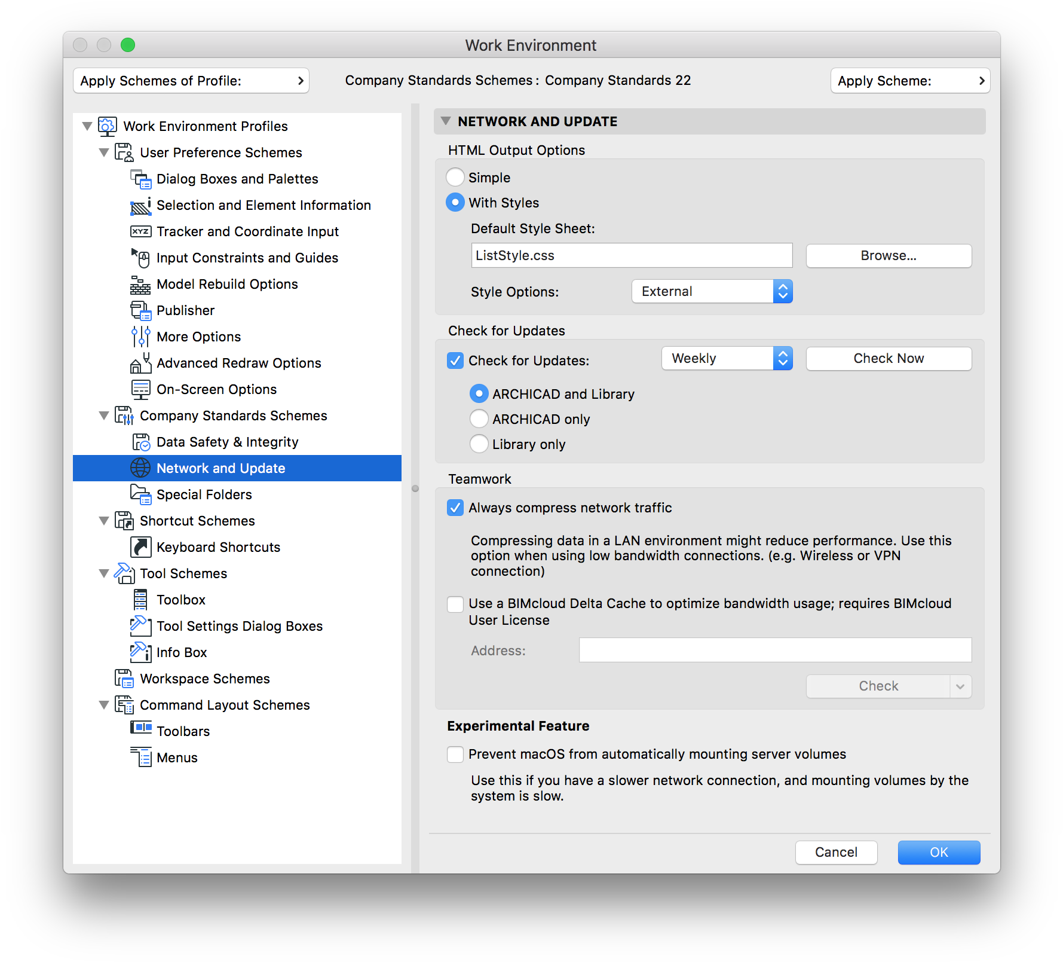1063x962 pixels.
Task: Select the ARCHICAD only update option
Action: [479, 419]
